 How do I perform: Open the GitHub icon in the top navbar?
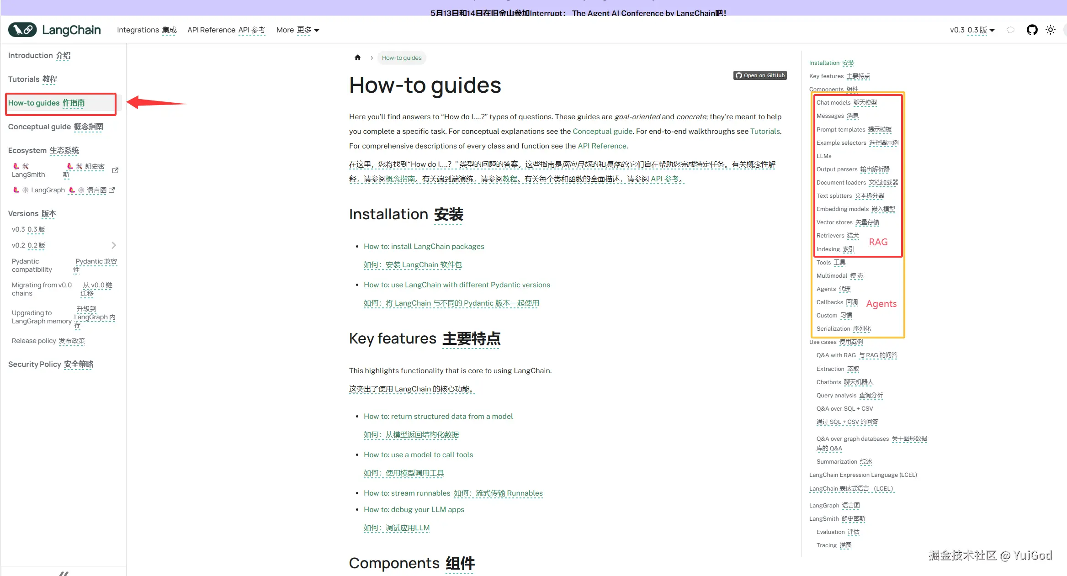tap(1032, 30)
